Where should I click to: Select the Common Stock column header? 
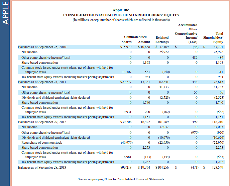click(x=135, y=37)
